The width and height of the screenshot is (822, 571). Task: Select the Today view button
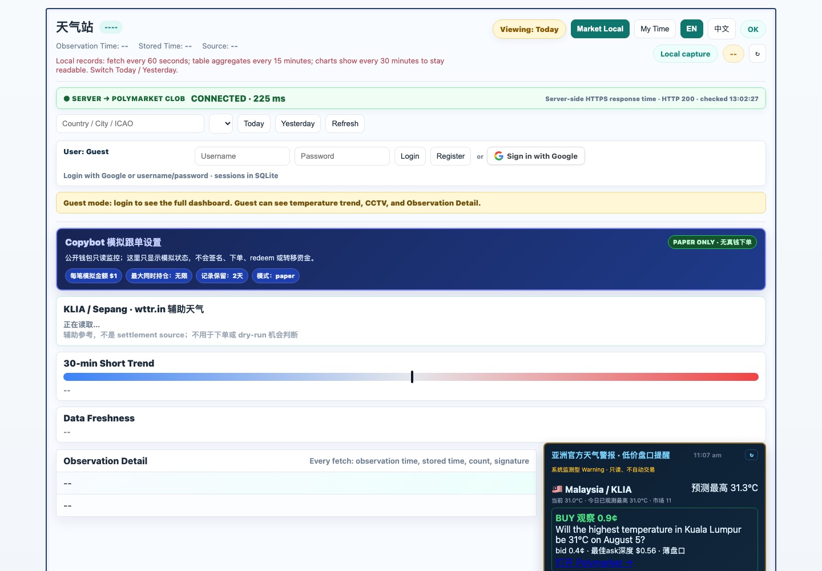click(x=254, y=124)
